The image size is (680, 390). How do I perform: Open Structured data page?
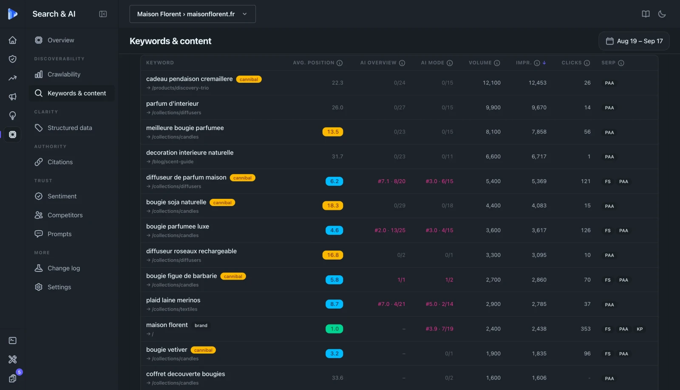72,128
